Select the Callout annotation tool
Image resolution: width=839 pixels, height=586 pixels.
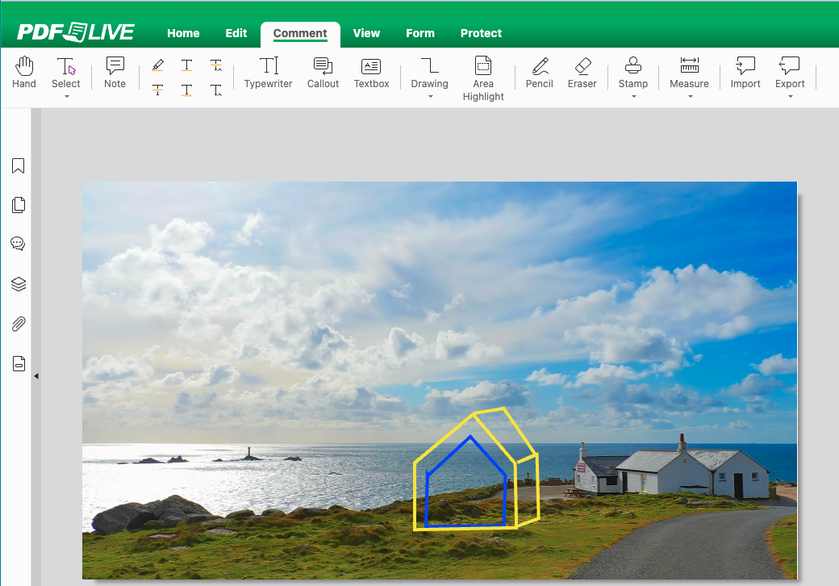pyautogui.click(x=323, y=73)
